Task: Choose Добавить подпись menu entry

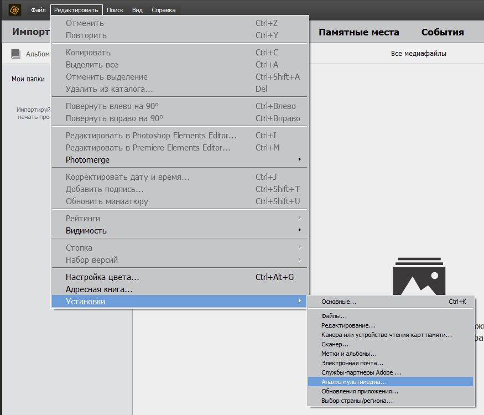Action: tap(180, 189)
